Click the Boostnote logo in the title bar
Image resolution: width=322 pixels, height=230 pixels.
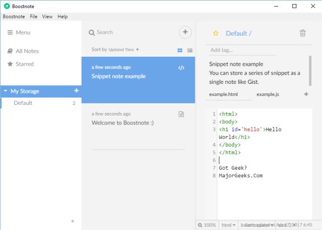pyautogui.click(x=6, y=6)
